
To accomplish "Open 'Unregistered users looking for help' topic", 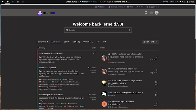I will coord(126,57).
